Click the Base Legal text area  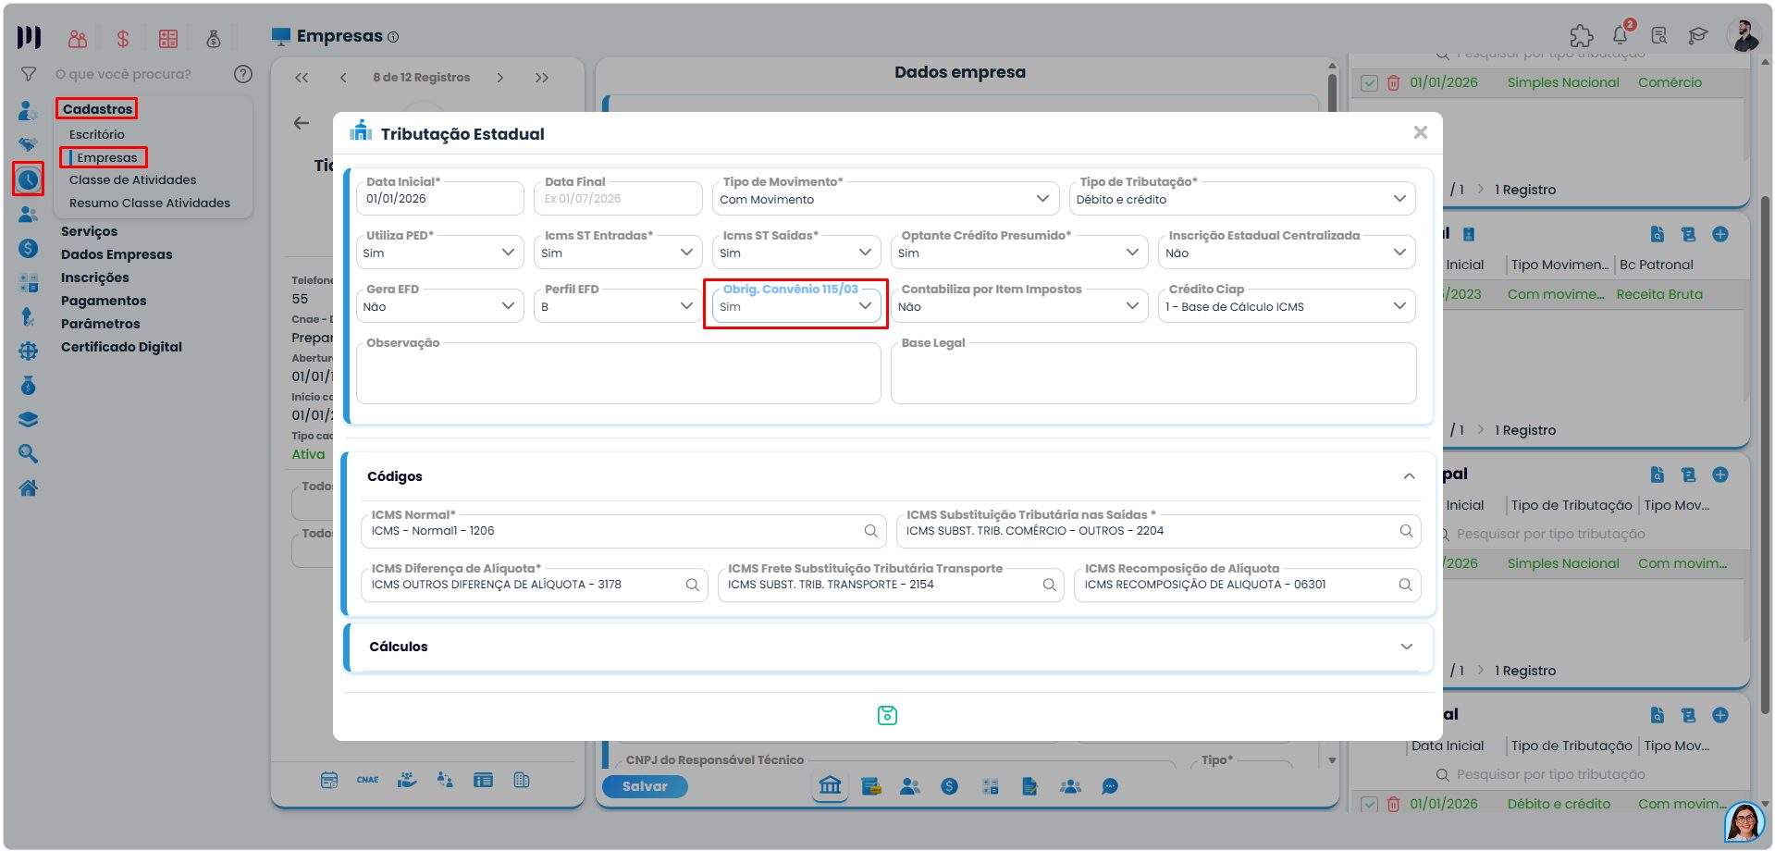click(1153, 374)
